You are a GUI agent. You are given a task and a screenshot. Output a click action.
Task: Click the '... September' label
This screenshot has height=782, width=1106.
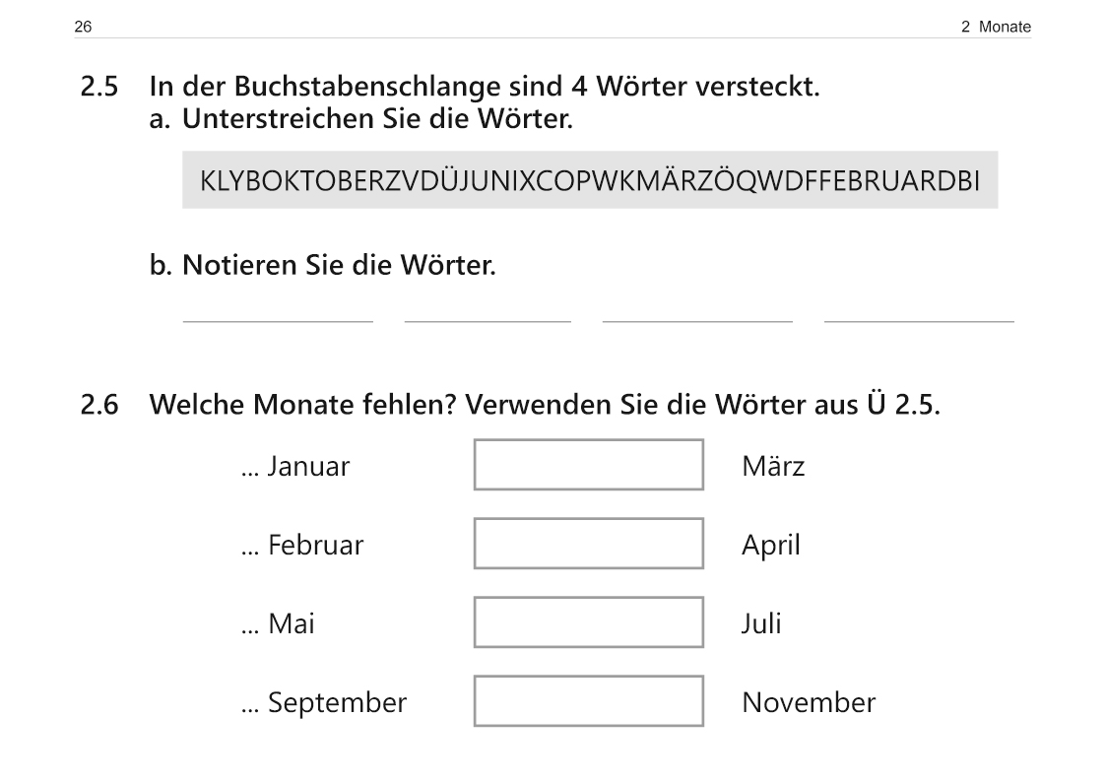coord(323,702)
